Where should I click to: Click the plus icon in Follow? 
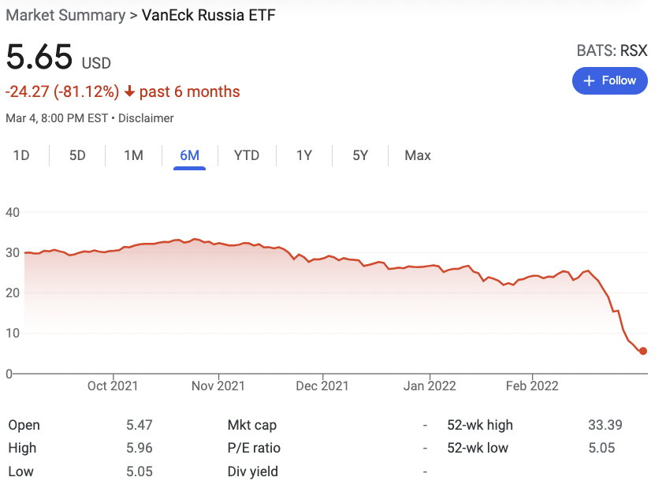tap(588, 80)
